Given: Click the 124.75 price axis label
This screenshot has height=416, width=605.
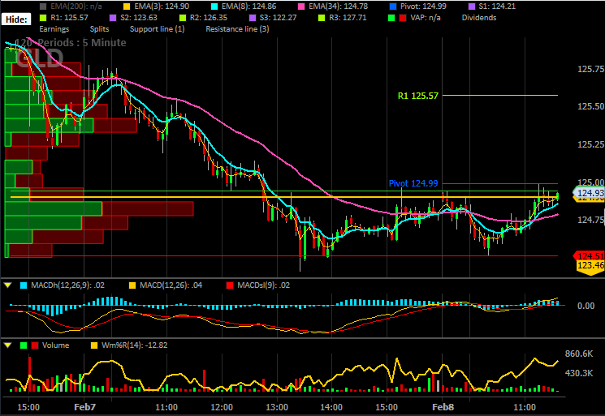Looking at the screenshot, I should 590,220.
